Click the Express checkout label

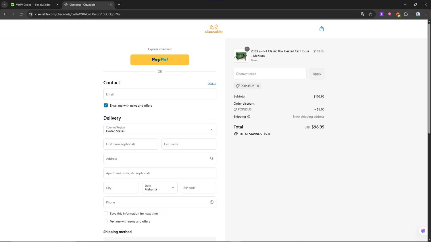point(160,49)
